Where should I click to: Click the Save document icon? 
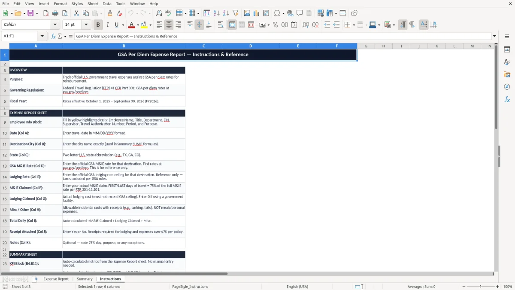(x=30, y=13)
